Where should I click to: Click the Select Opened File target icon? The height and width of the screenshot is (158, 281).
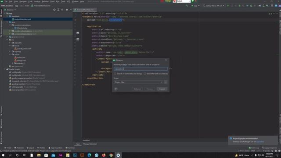pyautogui.click(x=54, y=10)
